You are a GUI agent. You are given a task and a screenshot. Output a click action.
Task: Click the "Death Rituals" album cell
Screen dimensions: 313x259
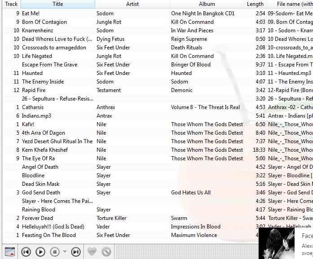186,48
